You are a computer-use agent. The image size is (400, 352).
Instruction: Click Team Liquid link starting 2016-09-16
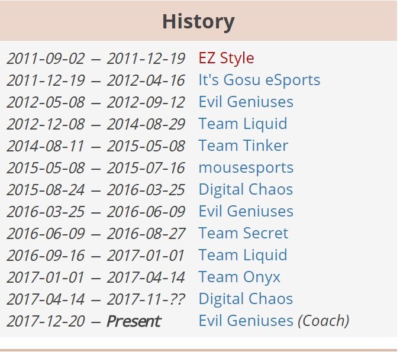click(x=243, y=256)
